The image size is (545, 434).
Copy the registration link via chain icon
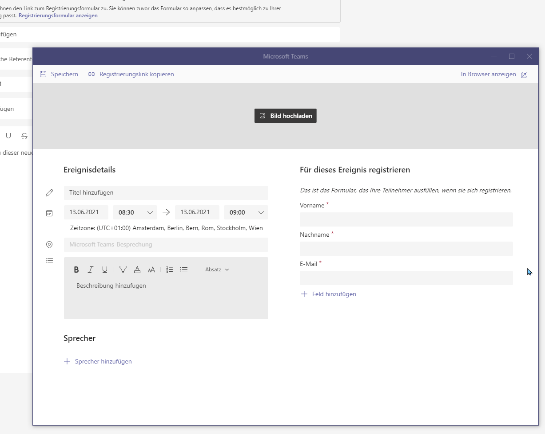[91, 74]
